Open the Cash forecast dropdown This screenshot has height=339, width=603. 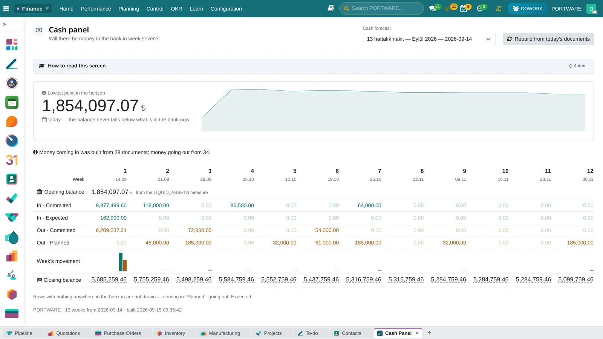click(x=429, y=39)
